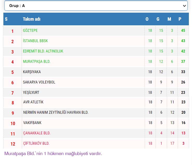Open AVR ATLETİK team entry
Viewport: 192px width, 168px height.
tap(33, 102)
